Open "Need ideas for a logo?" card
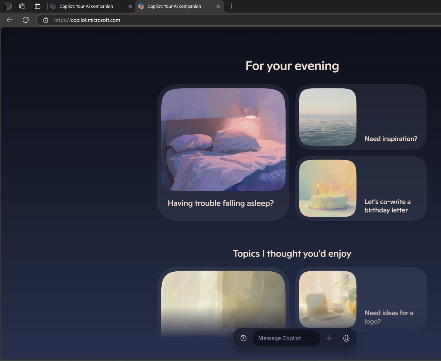The width and height of the screenshot is (441, 361). click(361, 299)
